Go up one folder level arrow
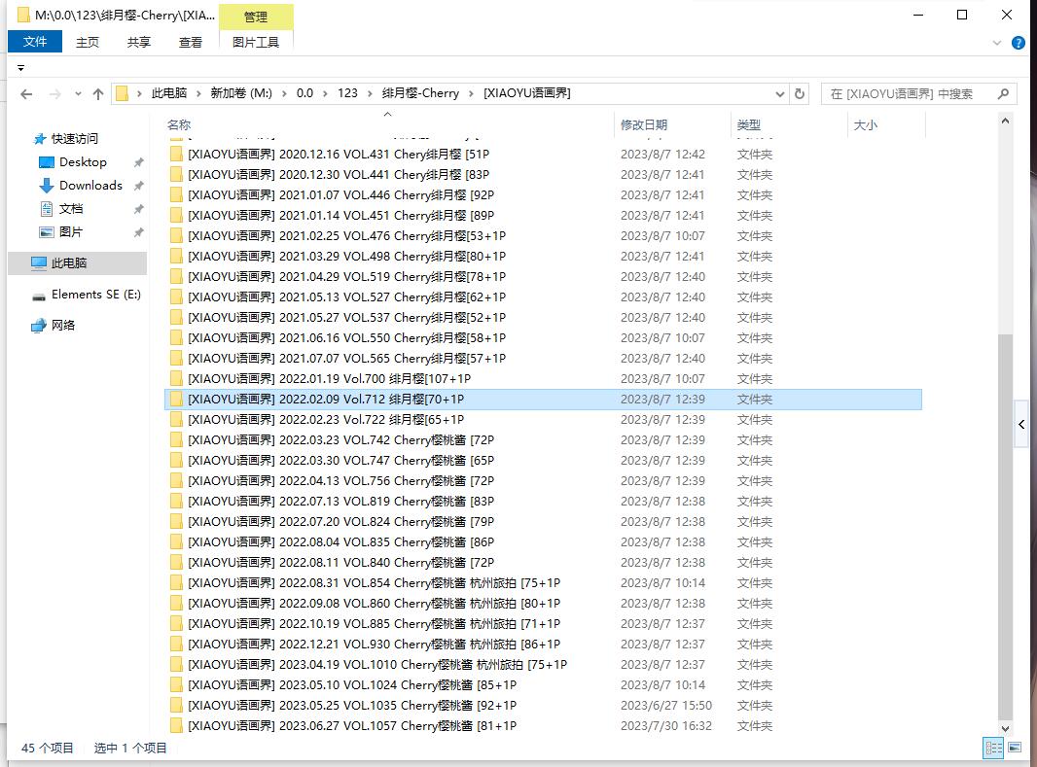 [x=98, y=94]
